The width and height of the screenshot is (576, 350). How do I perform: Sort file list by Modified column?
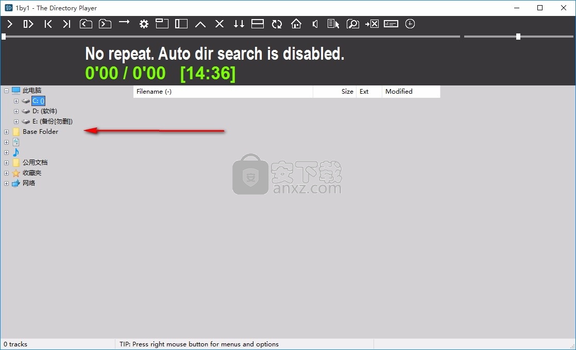click(399, 92)
